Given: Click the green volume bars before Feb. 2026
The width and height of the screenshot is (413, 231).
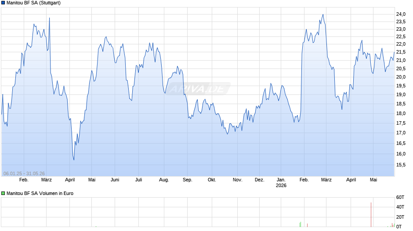Looking at the screenshot, I should (x=300, y=224).
